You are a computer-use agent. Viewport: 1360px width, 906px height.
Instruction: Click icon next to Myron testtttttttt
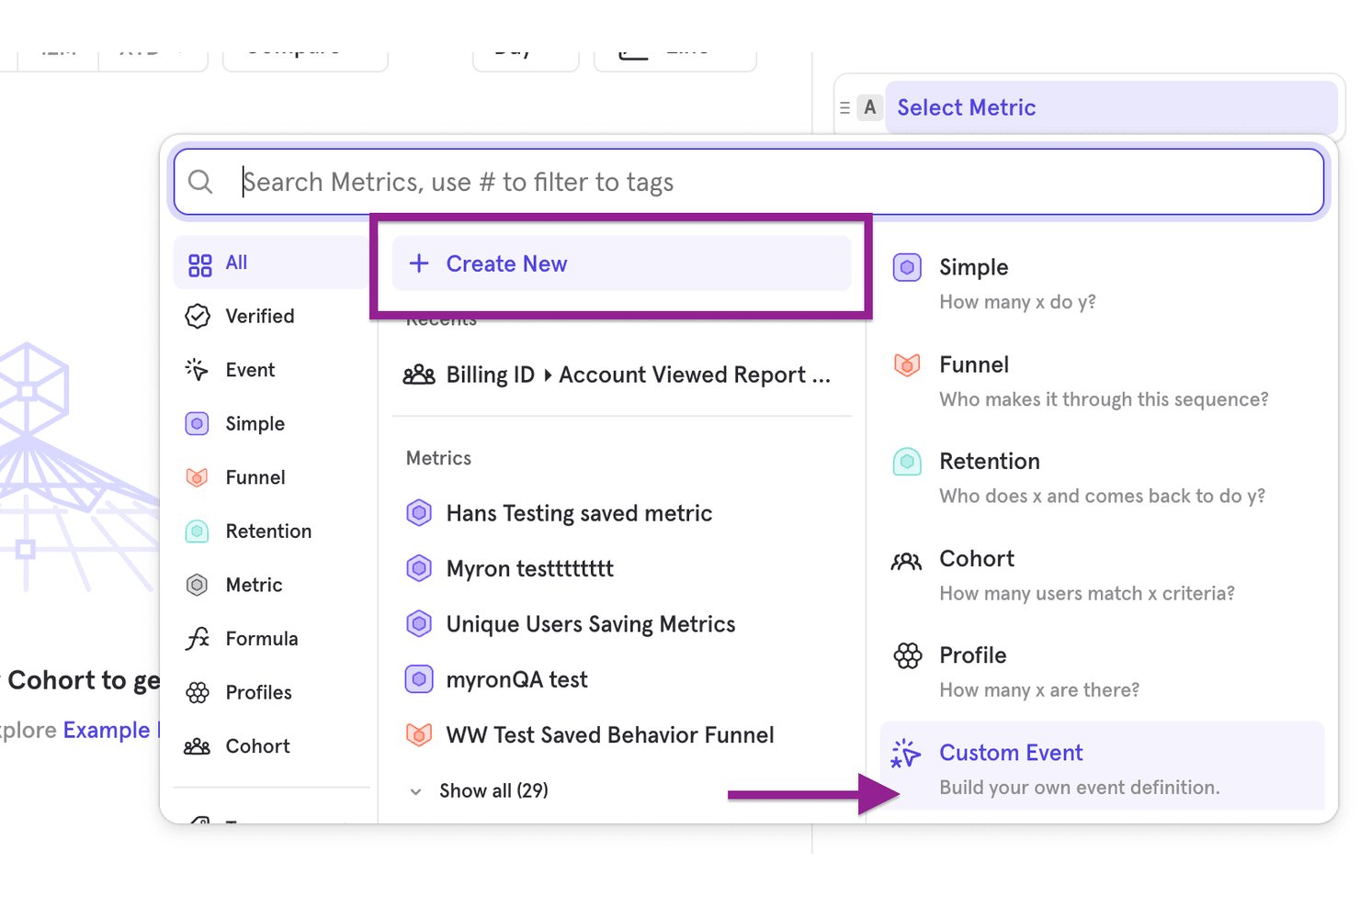(419, 569)
